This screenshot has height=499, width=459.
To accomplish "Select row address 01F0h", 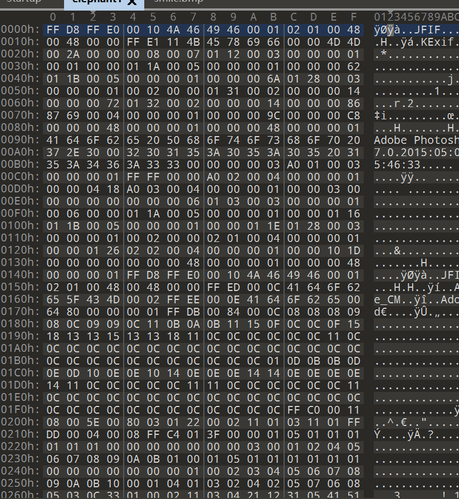I will click(x=21, y=410).
